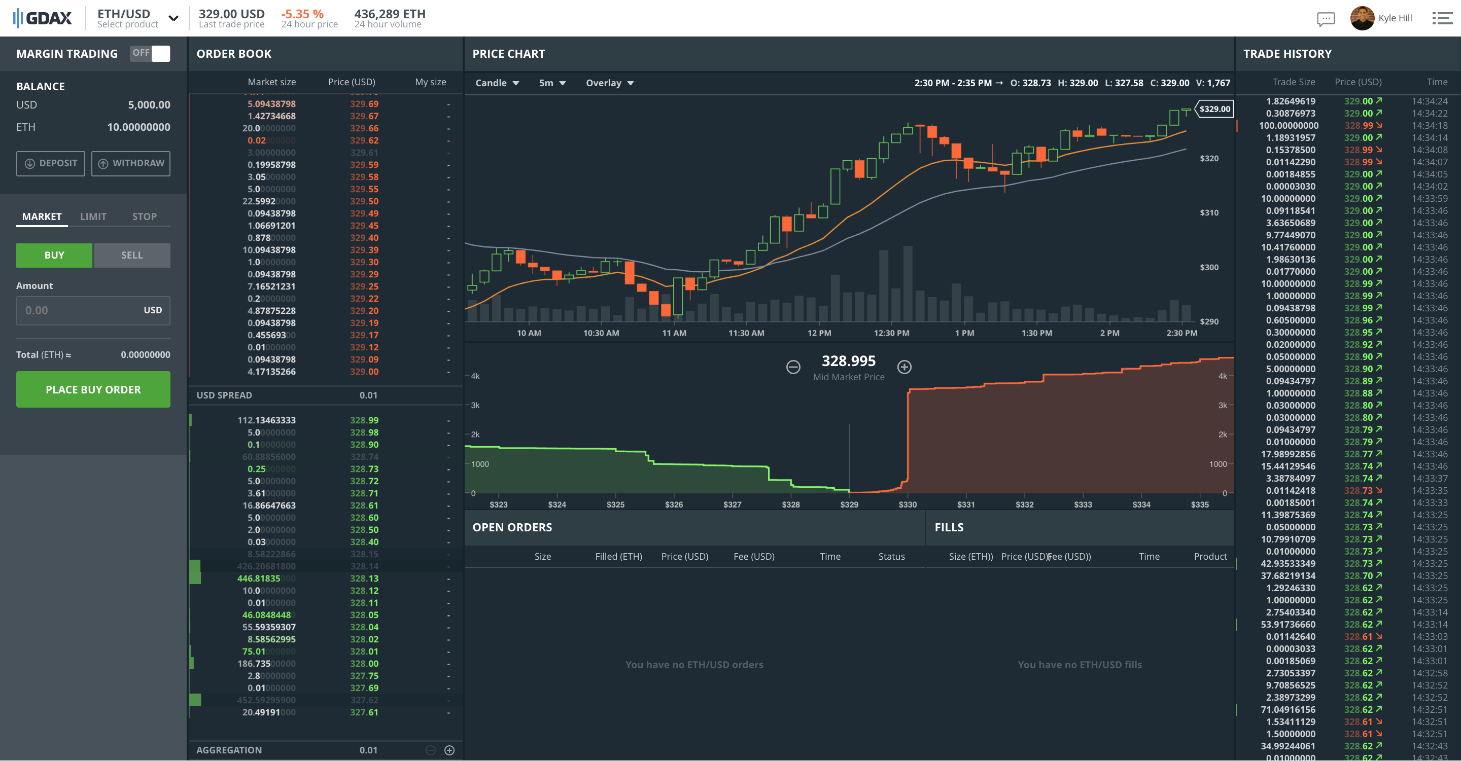Click the withdraw icon button
Viewport: 1461px width, 761px height.
click(105, 163)
